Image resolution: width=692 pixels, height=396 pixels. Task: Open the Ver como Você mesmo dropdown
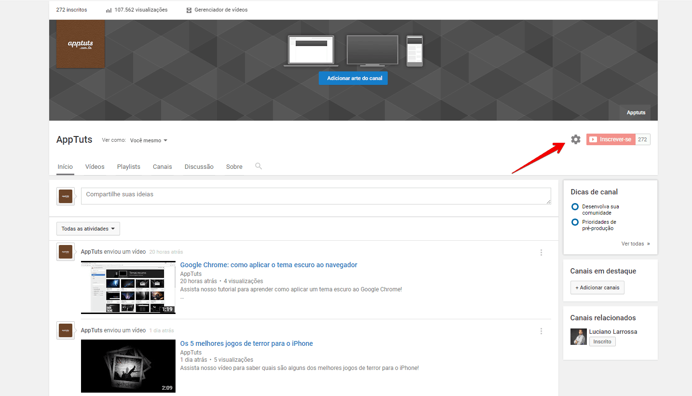tap(149, 140)
